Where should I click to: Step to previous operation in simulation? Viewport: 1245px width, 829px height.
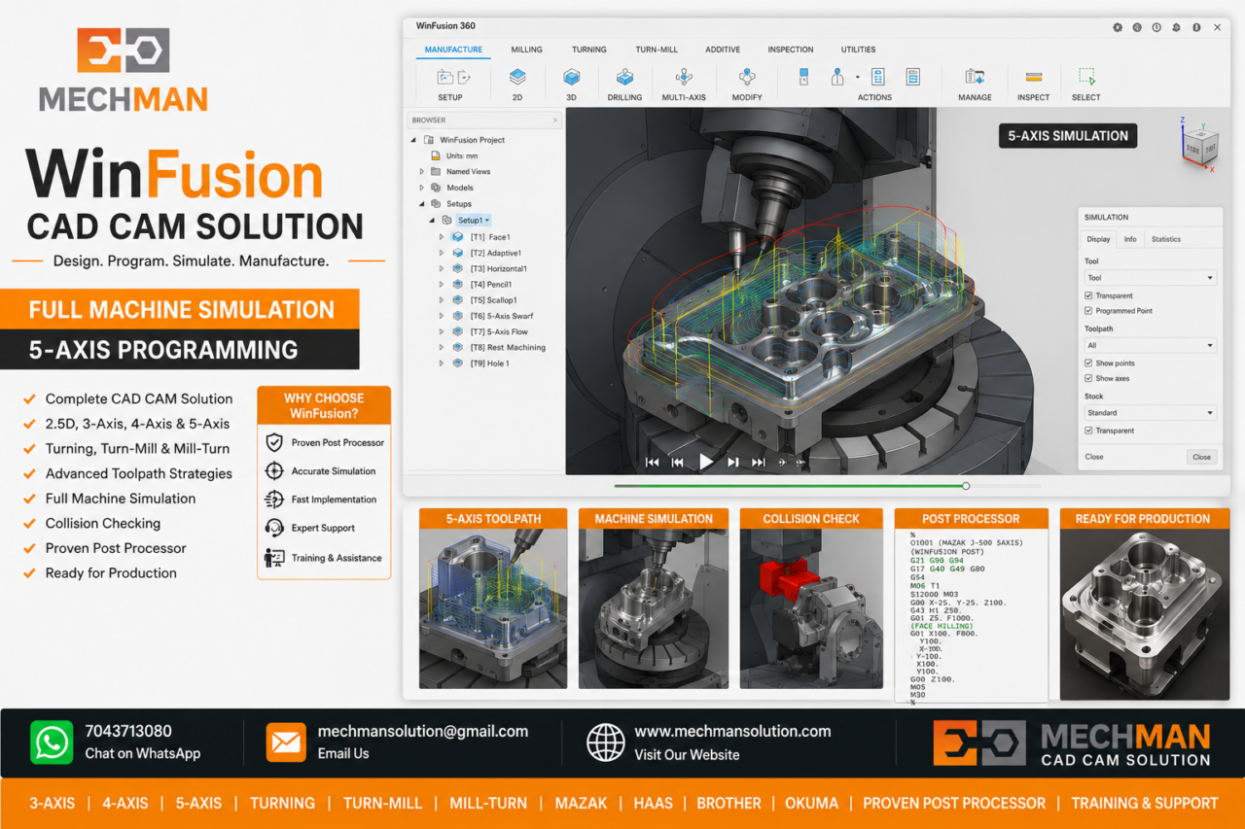tap(678, 463)
